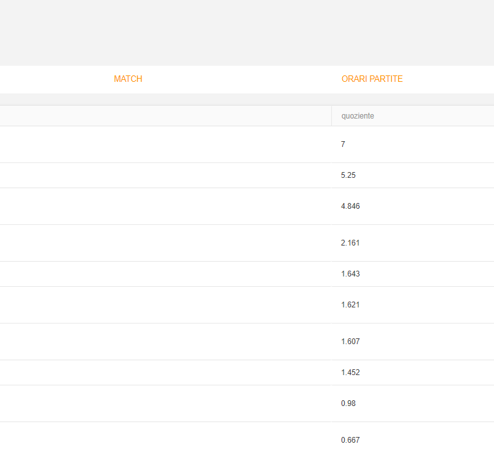The width and height of the screenshot is (494, 455).
Task: Click the 0.667 quoziente cell
Action: click(x=413, y=439)
